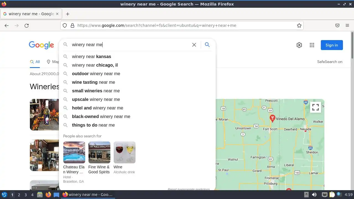The height and width of the screenshot is (199, 354).
Task: Choose outdoor winery near me suggestion
Action: pos(137,74)
